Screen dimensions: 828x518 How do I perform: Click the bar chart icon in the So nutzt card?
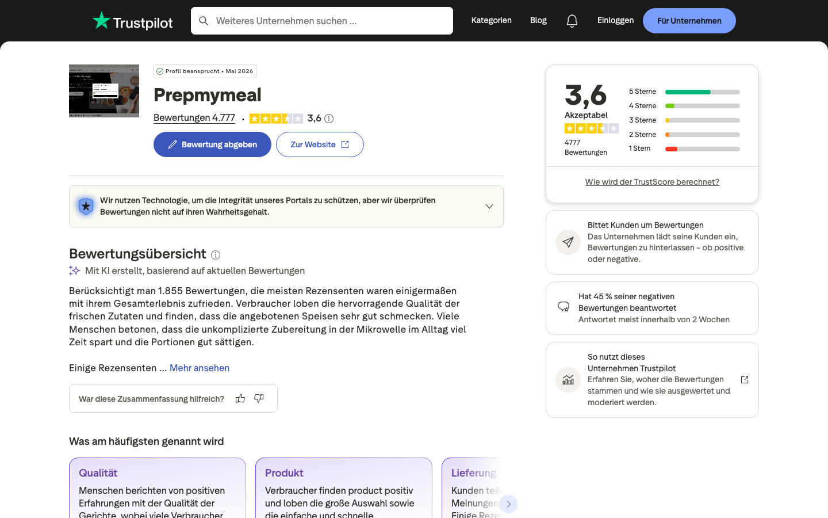(568, 380)
